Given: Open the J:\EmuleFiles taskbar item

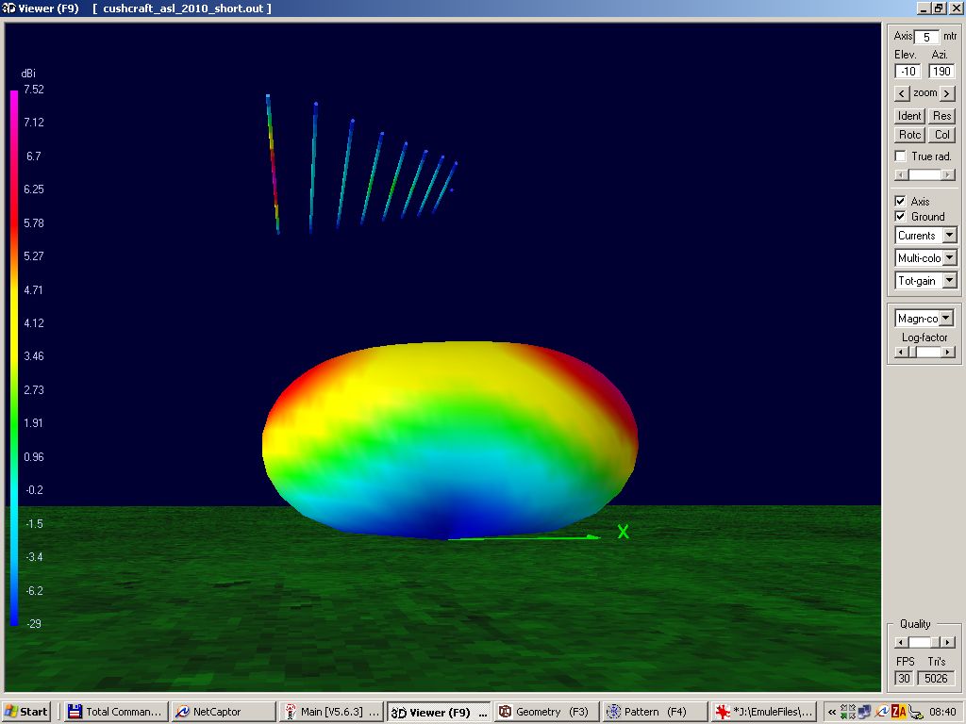Looking at the screenshot, I should pyautogui.click(x=764, y=712).
